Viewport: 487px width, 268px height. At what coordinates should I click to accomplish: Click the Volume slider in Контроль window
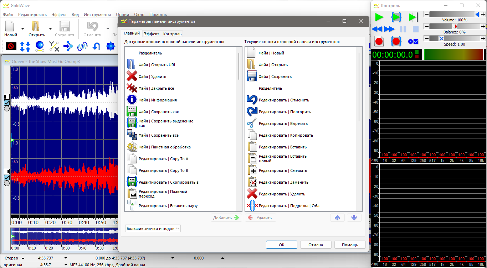455,14
